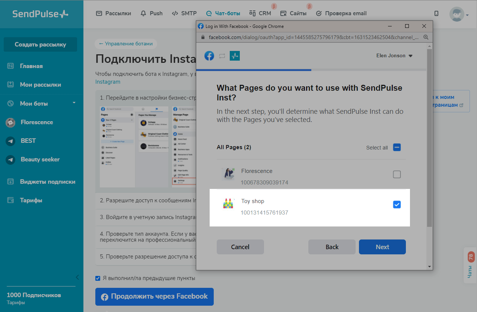Screen dimensions: 477x312
Task: Click the Виджеты подписки sidebar icon
Action: point(11,181)
